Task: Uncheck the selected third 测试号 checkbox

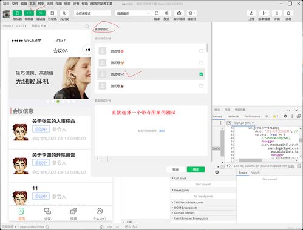Action: (x=201, y=74)
